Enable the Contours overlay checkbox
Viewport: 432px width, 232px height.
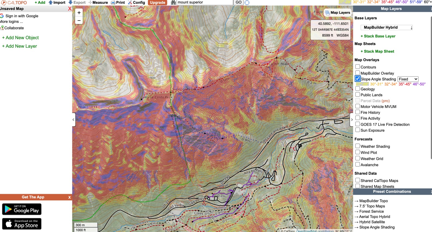[357, 67]
